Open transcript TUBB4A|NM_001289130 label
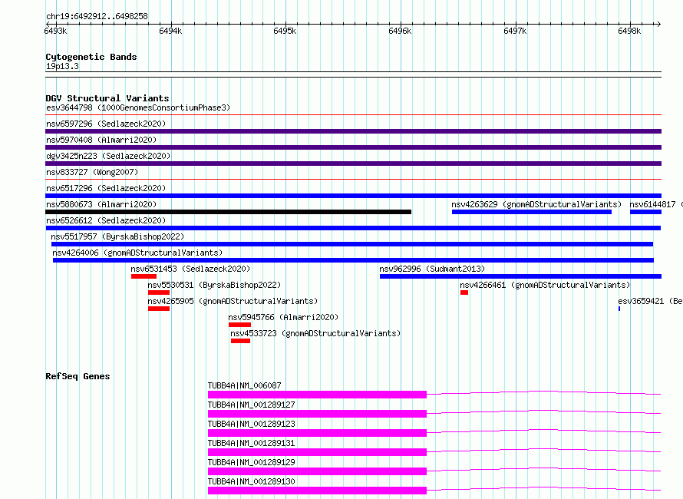The image size is (683, 499). pyautogui.click(x=252, y=481)
